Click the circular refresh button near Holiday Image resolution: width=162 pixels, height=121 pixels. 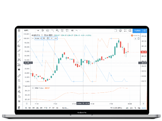pyautogui.click(x=138, y=39)
